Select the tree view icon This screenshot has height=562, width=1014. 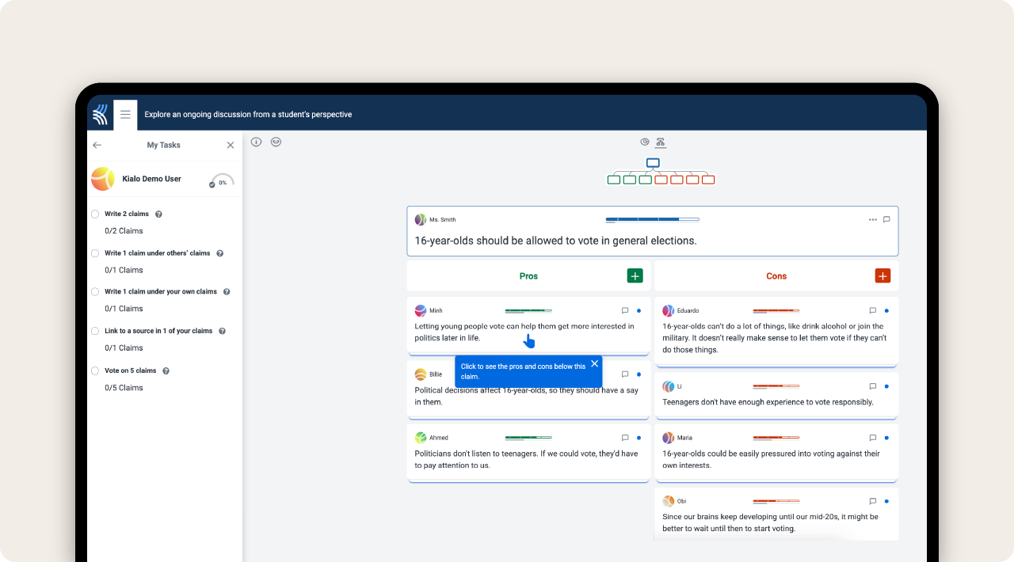(x=661, y=142)
